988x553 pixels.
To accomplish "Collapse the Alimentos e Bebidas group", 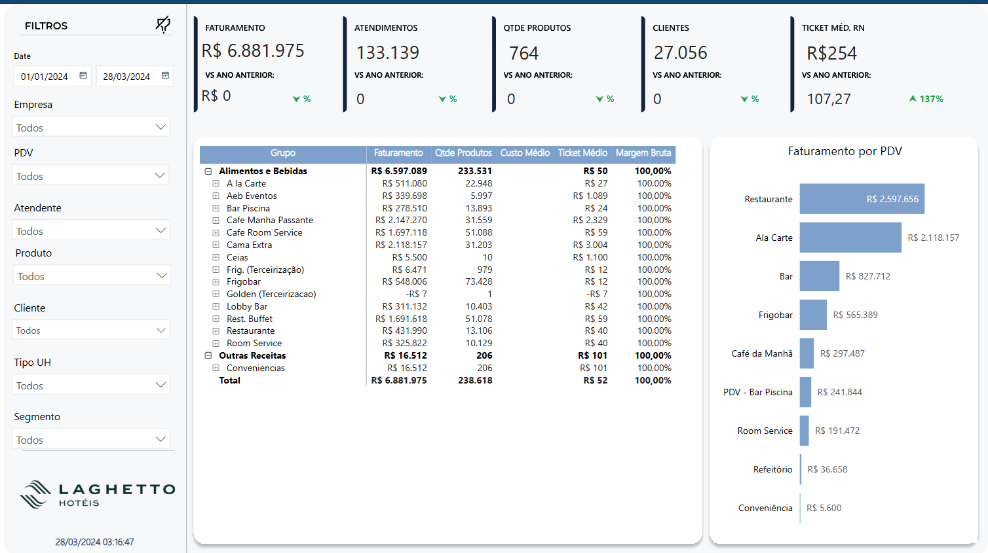I will click(208, 171).
